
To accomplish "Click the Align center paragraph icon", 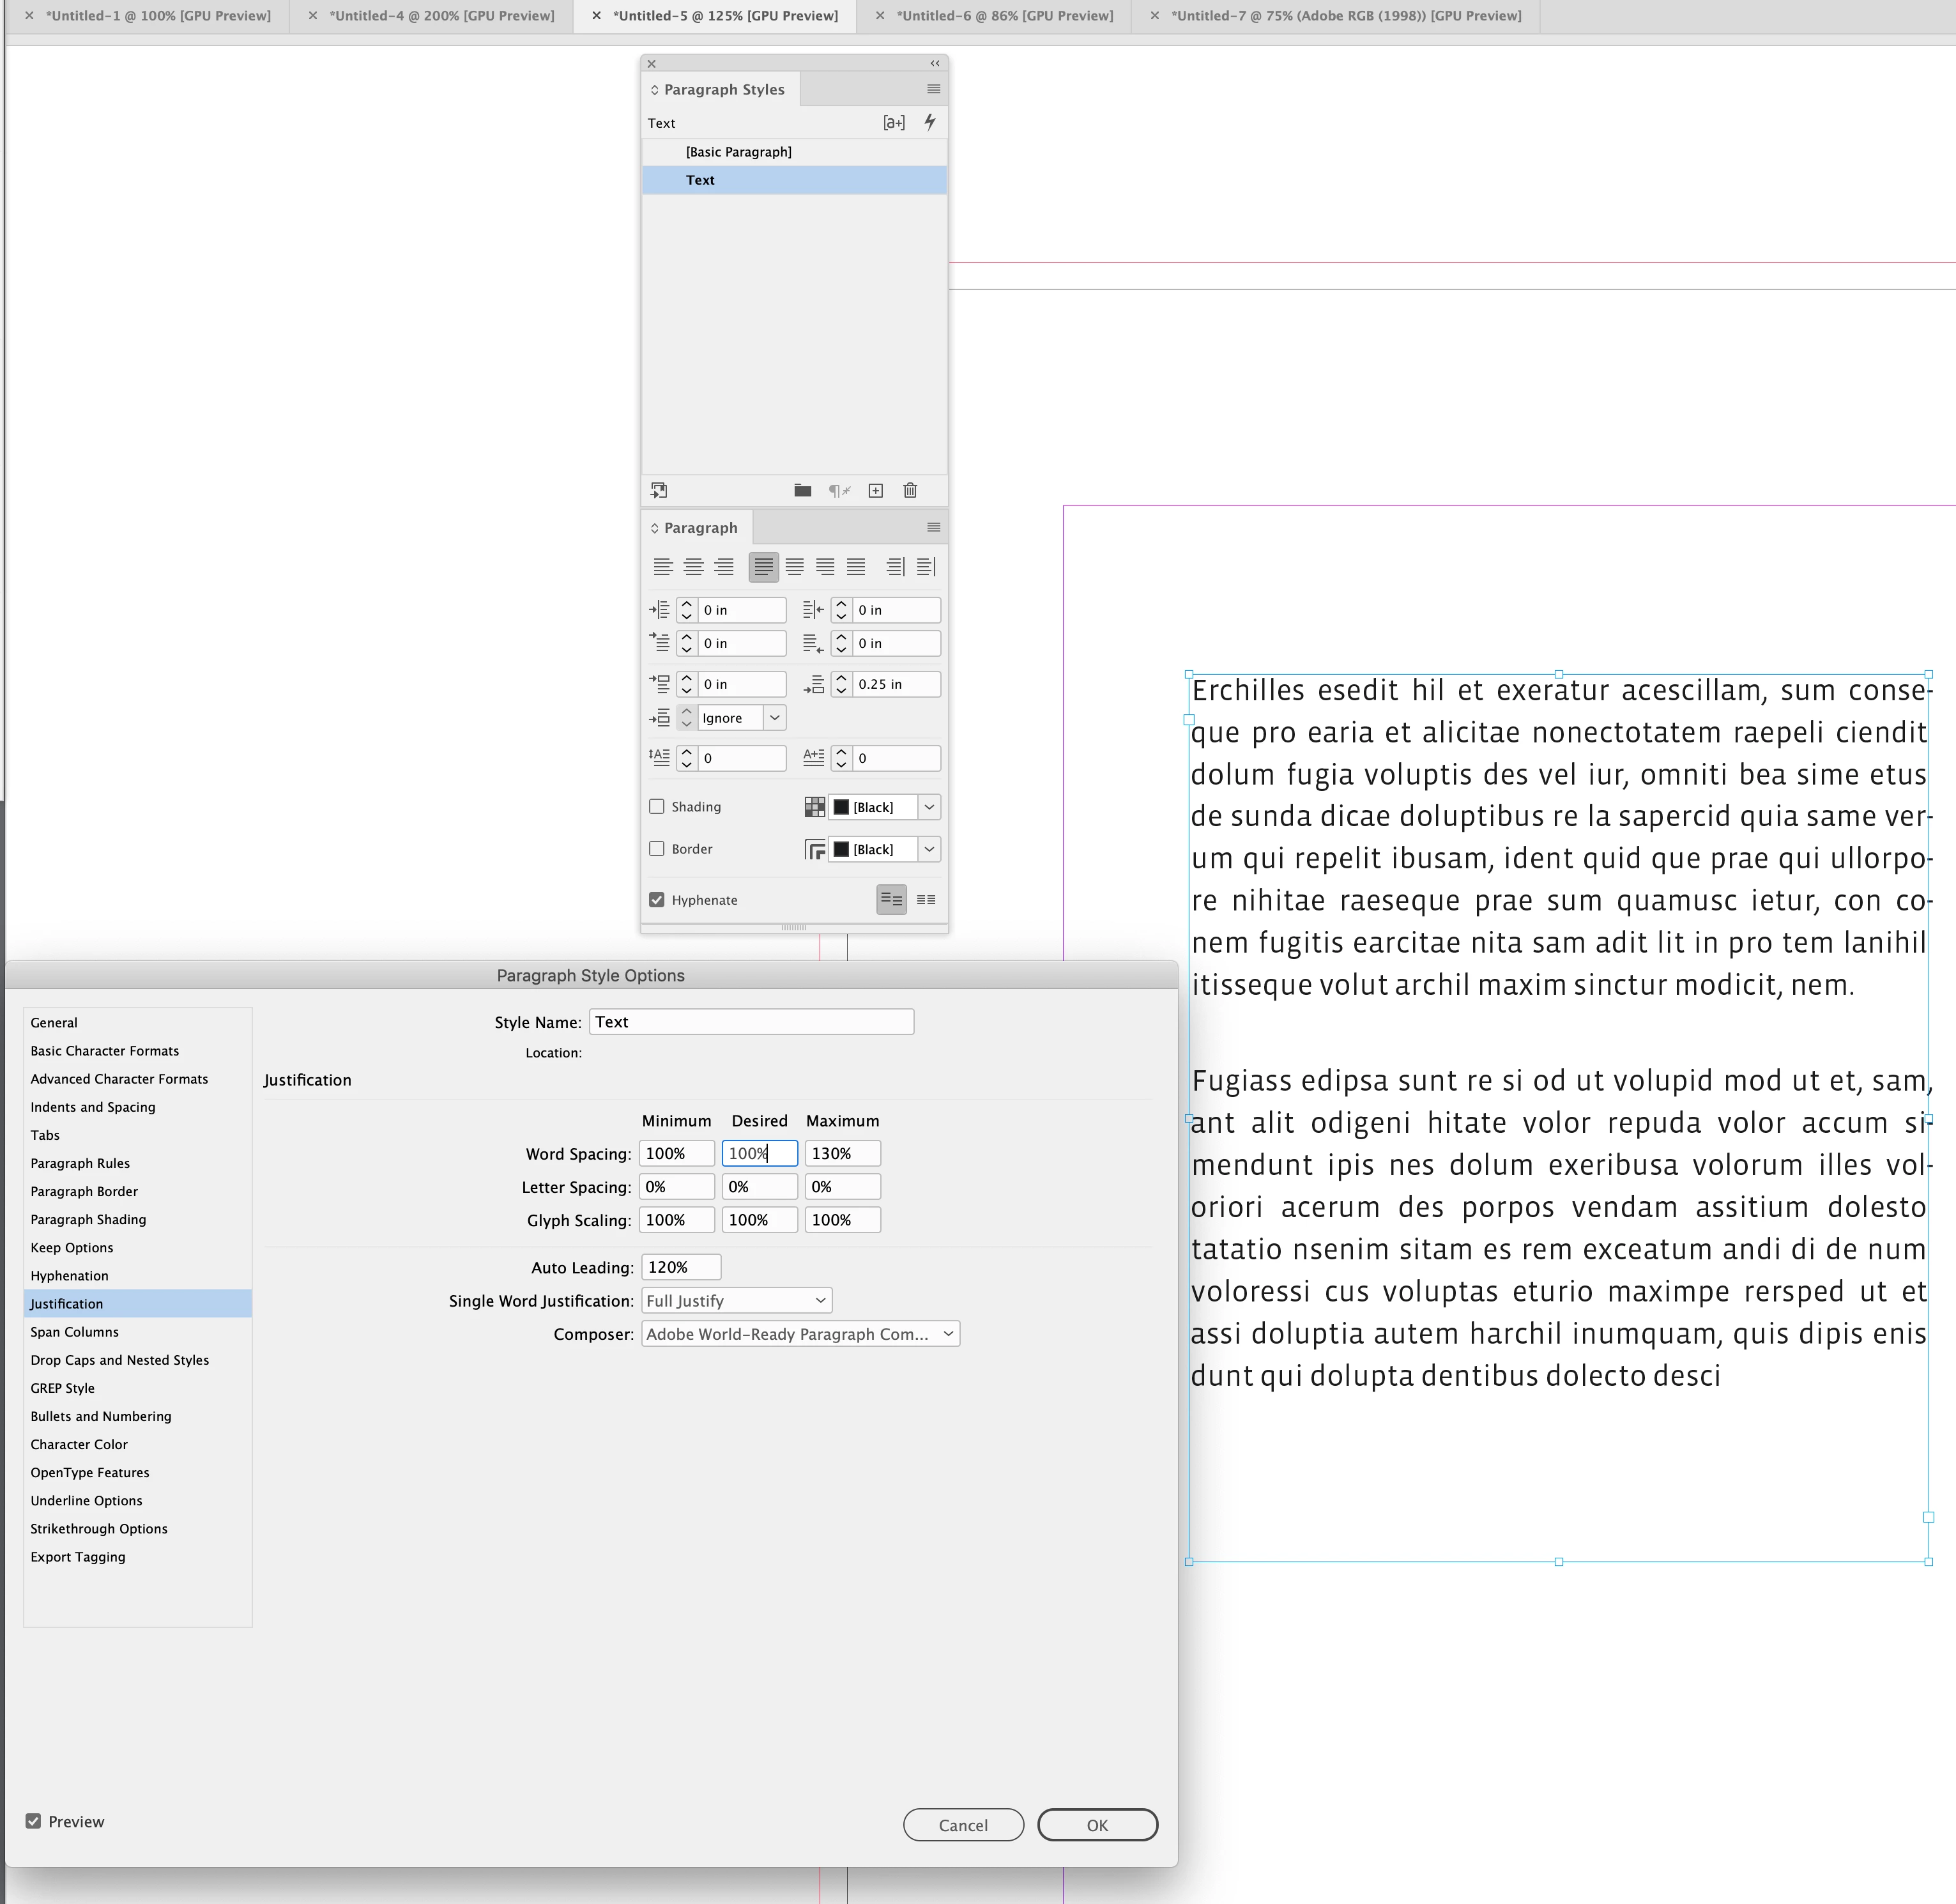I will [693, 567].
